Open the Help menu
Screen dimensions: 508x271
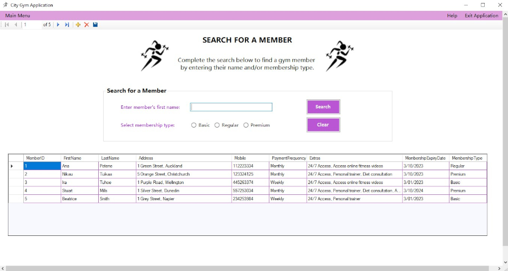[x=452, y=15]
